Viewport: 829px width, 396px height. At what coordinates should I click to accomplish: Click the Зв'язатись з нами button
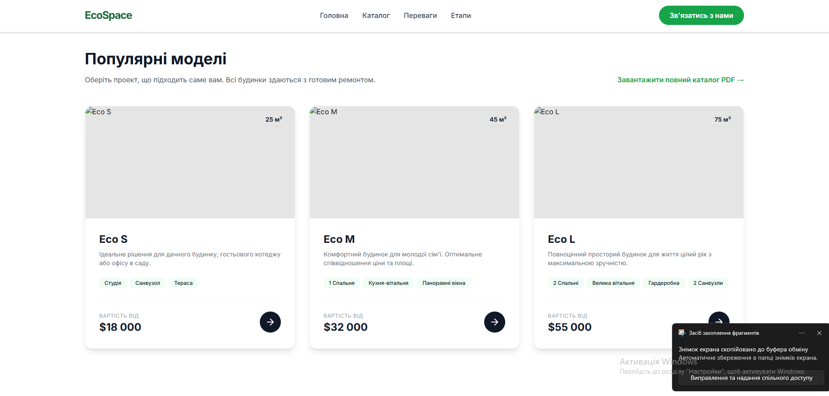(701, 15)
